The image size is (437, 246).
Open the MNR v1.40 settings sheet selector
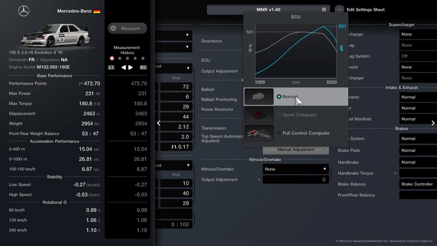pos(268,10)
